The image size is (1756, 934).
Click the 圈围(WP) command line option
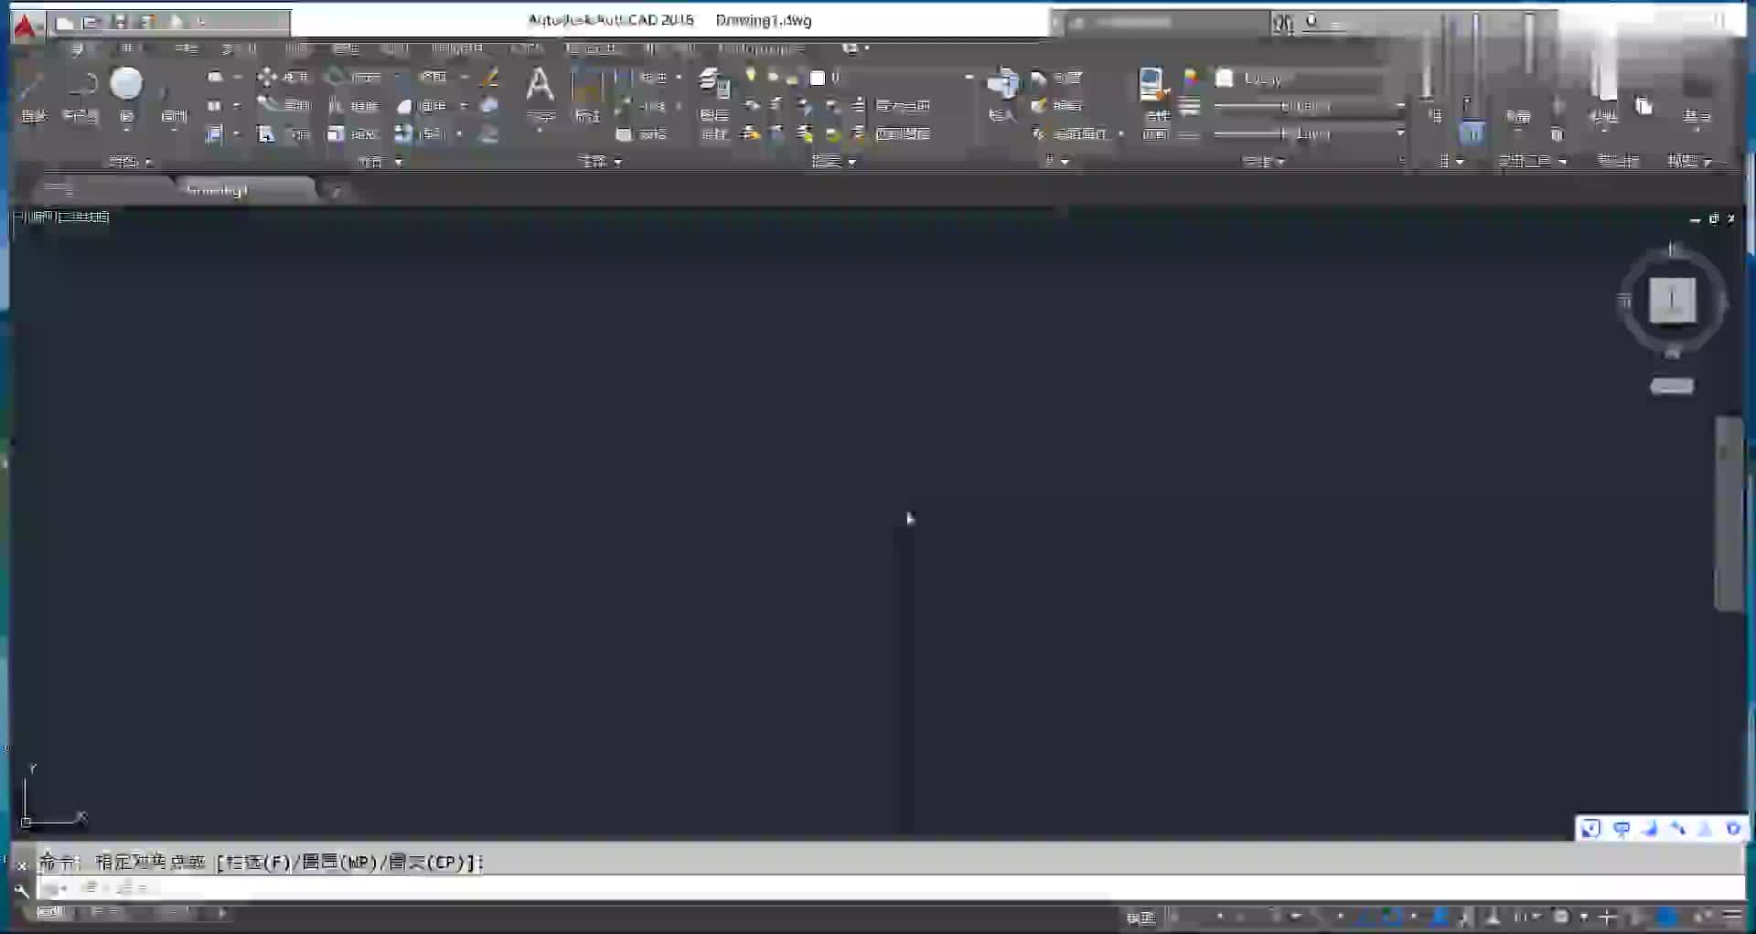(339, 862)
